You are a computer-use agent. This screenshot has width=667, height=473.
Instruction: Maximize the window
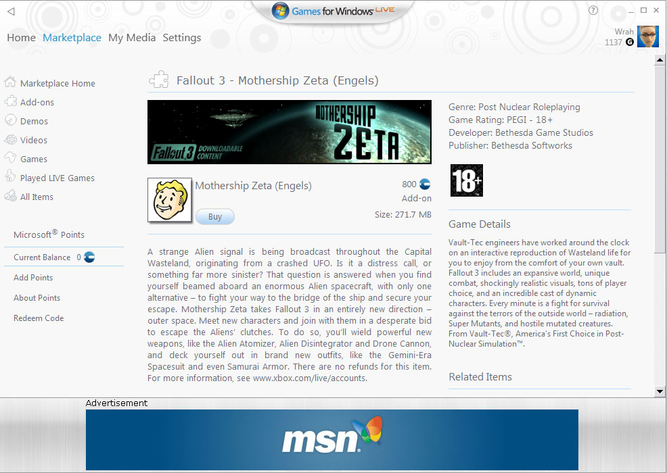[643, 10]
